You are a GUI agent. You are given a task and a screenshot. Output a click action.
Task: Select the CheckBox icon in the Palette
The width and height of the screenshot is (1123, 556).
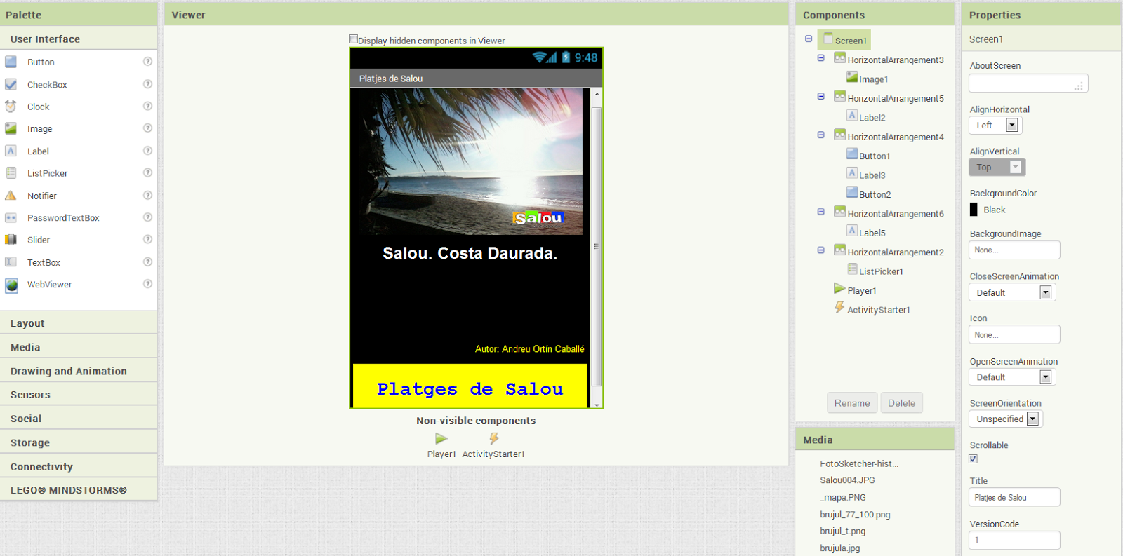[11, 84]
